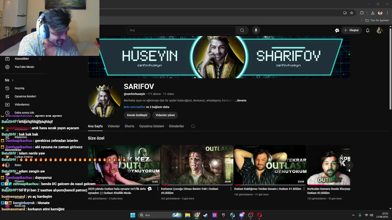Open options menu for Outlast #3.Bölüm video
Viewport: 392px width, 220px height.
(x=231, y=189)
